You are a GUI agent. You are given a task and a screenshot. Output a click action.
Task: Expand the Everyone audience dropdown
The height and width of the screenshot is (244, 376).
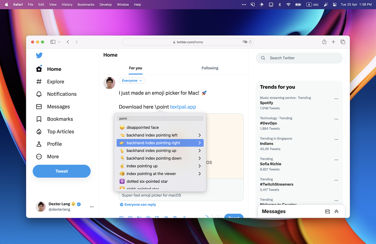(132, 81)
